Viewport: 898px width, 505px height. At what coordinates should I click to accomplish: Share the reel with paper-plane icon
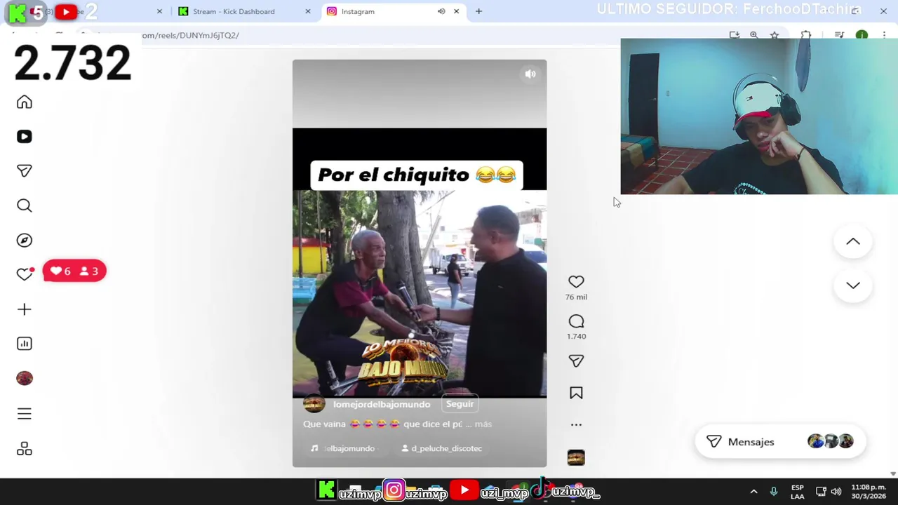576,361
